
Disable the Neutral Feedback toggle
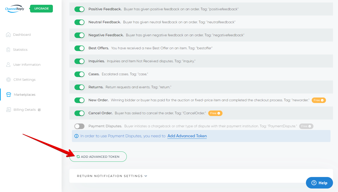[79, 22]
